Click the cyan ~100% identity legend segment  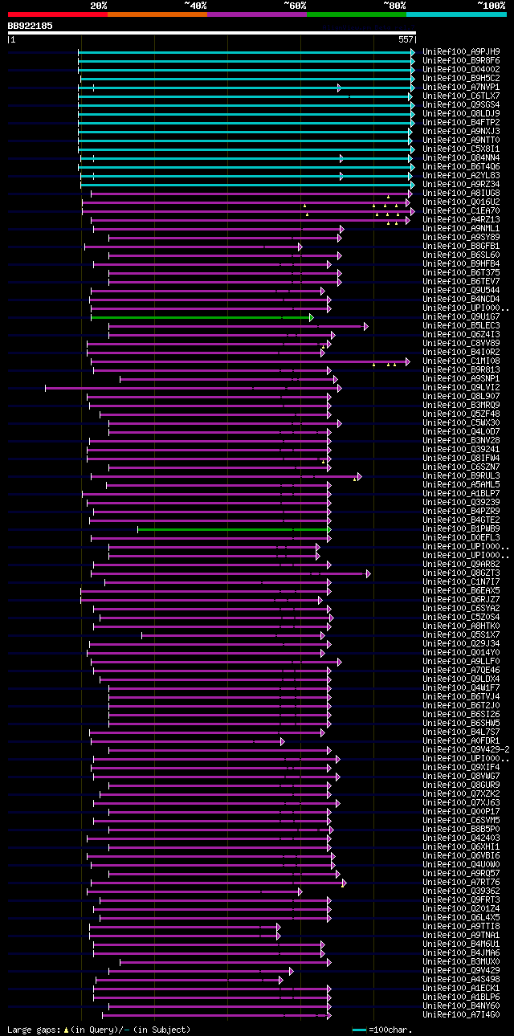[456, 14]
